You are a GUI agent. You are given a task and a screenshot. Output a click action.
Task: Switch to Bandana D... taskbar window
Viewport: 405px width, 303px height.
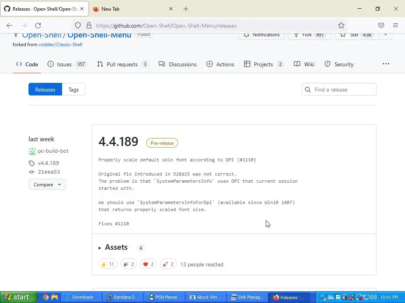click(123, 297)
